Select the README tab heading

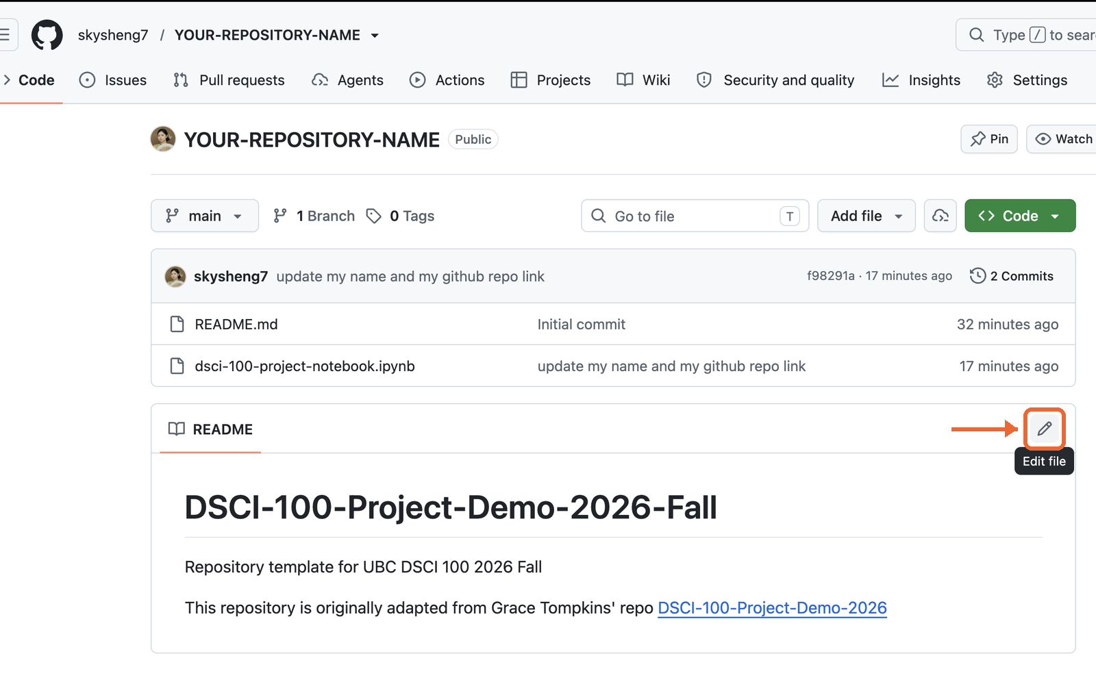(210, 429)
